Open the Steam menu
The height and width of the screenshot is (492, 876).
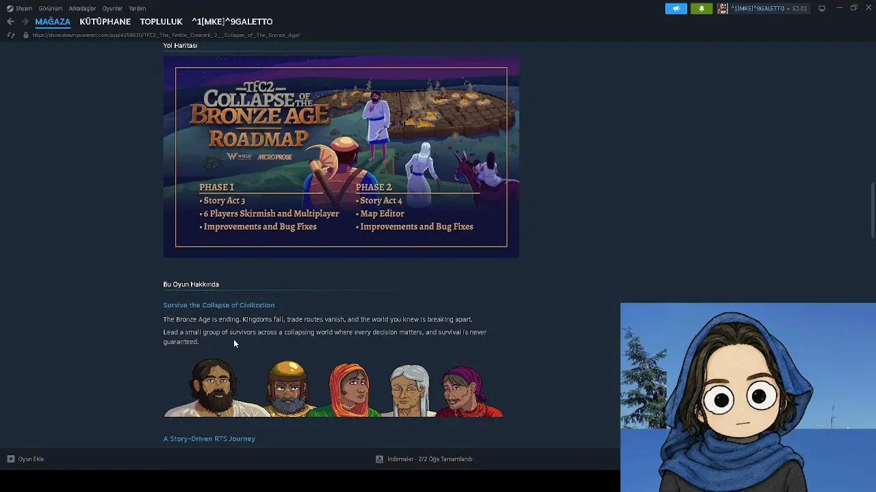[x=24, y=8]
